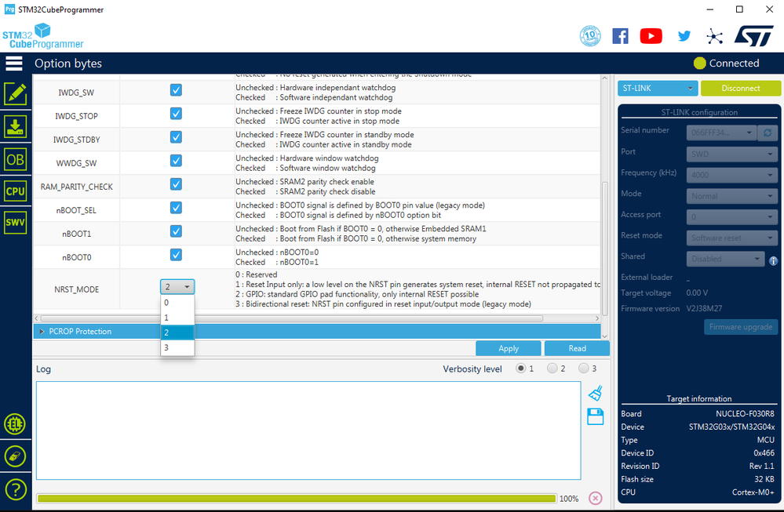The height and width of the screenshot is (512, 784).
Task: Uncheck the IWDG_STOP checkbox
Action: [176, 114]
